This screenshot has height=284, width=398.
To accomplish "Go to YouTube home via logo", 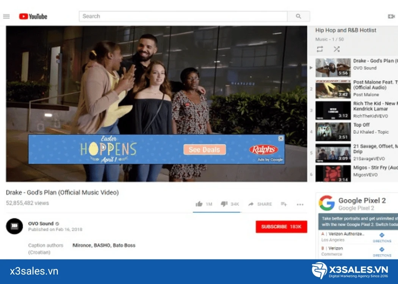I will tap(33, 17).
